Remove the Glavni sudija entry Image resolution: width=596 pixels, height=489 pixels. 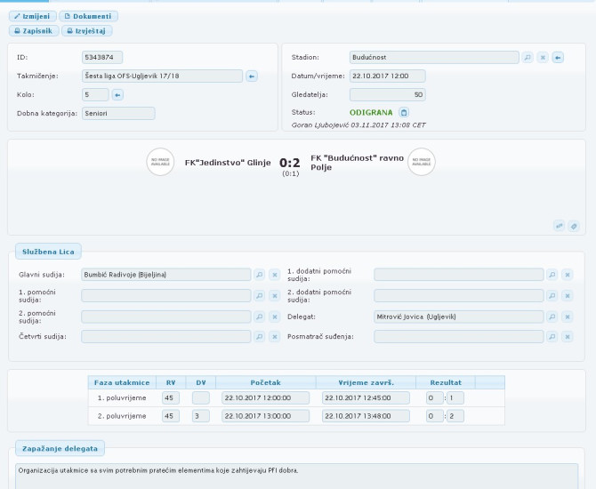274,275
